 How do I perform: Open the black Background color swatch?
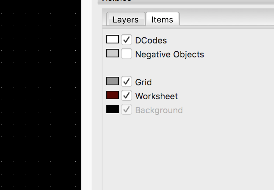coord(113,109)
